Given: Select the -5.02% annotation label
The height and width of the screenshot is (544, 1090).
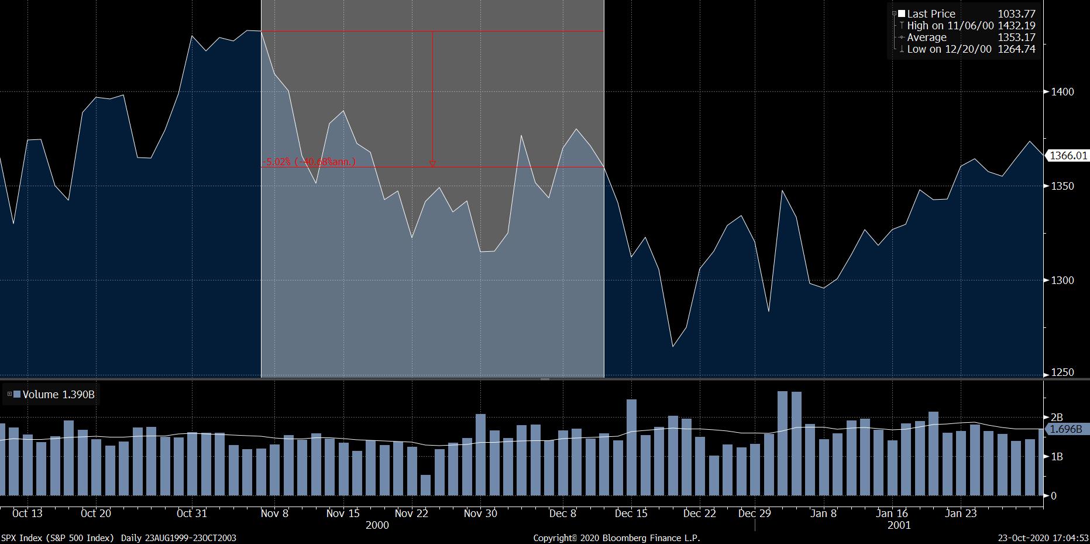Looking at the screenshot, I should pos(309,162).
